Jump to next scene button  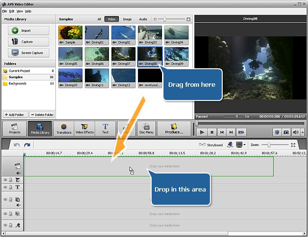(241, 132)
